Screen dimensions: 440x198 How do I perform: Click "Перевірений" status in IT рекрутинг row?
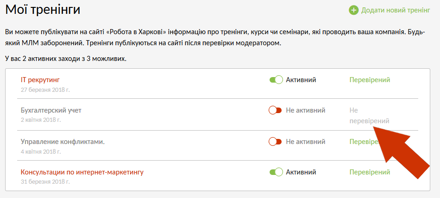(369, 80)
